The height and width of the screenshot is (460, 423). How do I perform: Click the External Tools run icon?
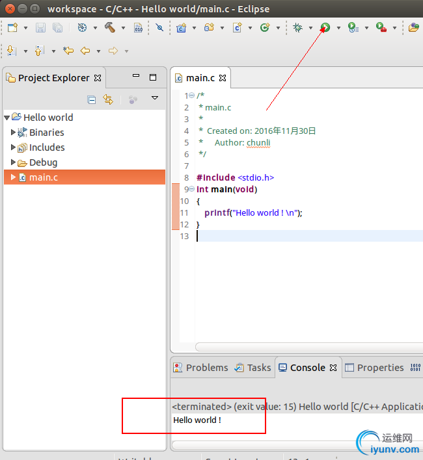(x=381, y=27)
